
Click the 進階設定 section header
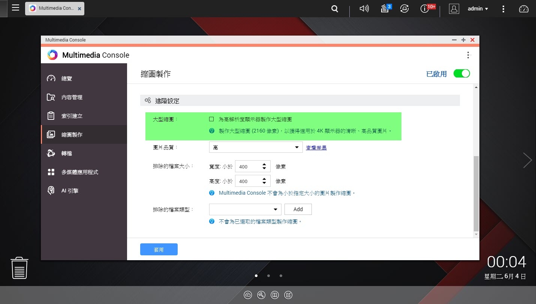click(300, 100)
